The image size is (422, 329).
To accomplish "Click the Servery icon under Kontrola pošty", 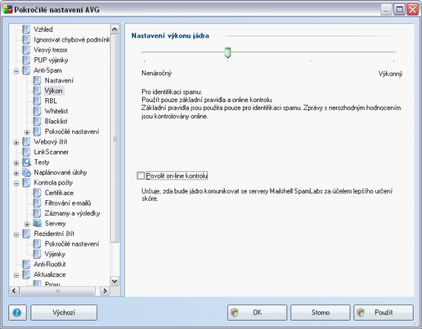I will coord(37,224).
